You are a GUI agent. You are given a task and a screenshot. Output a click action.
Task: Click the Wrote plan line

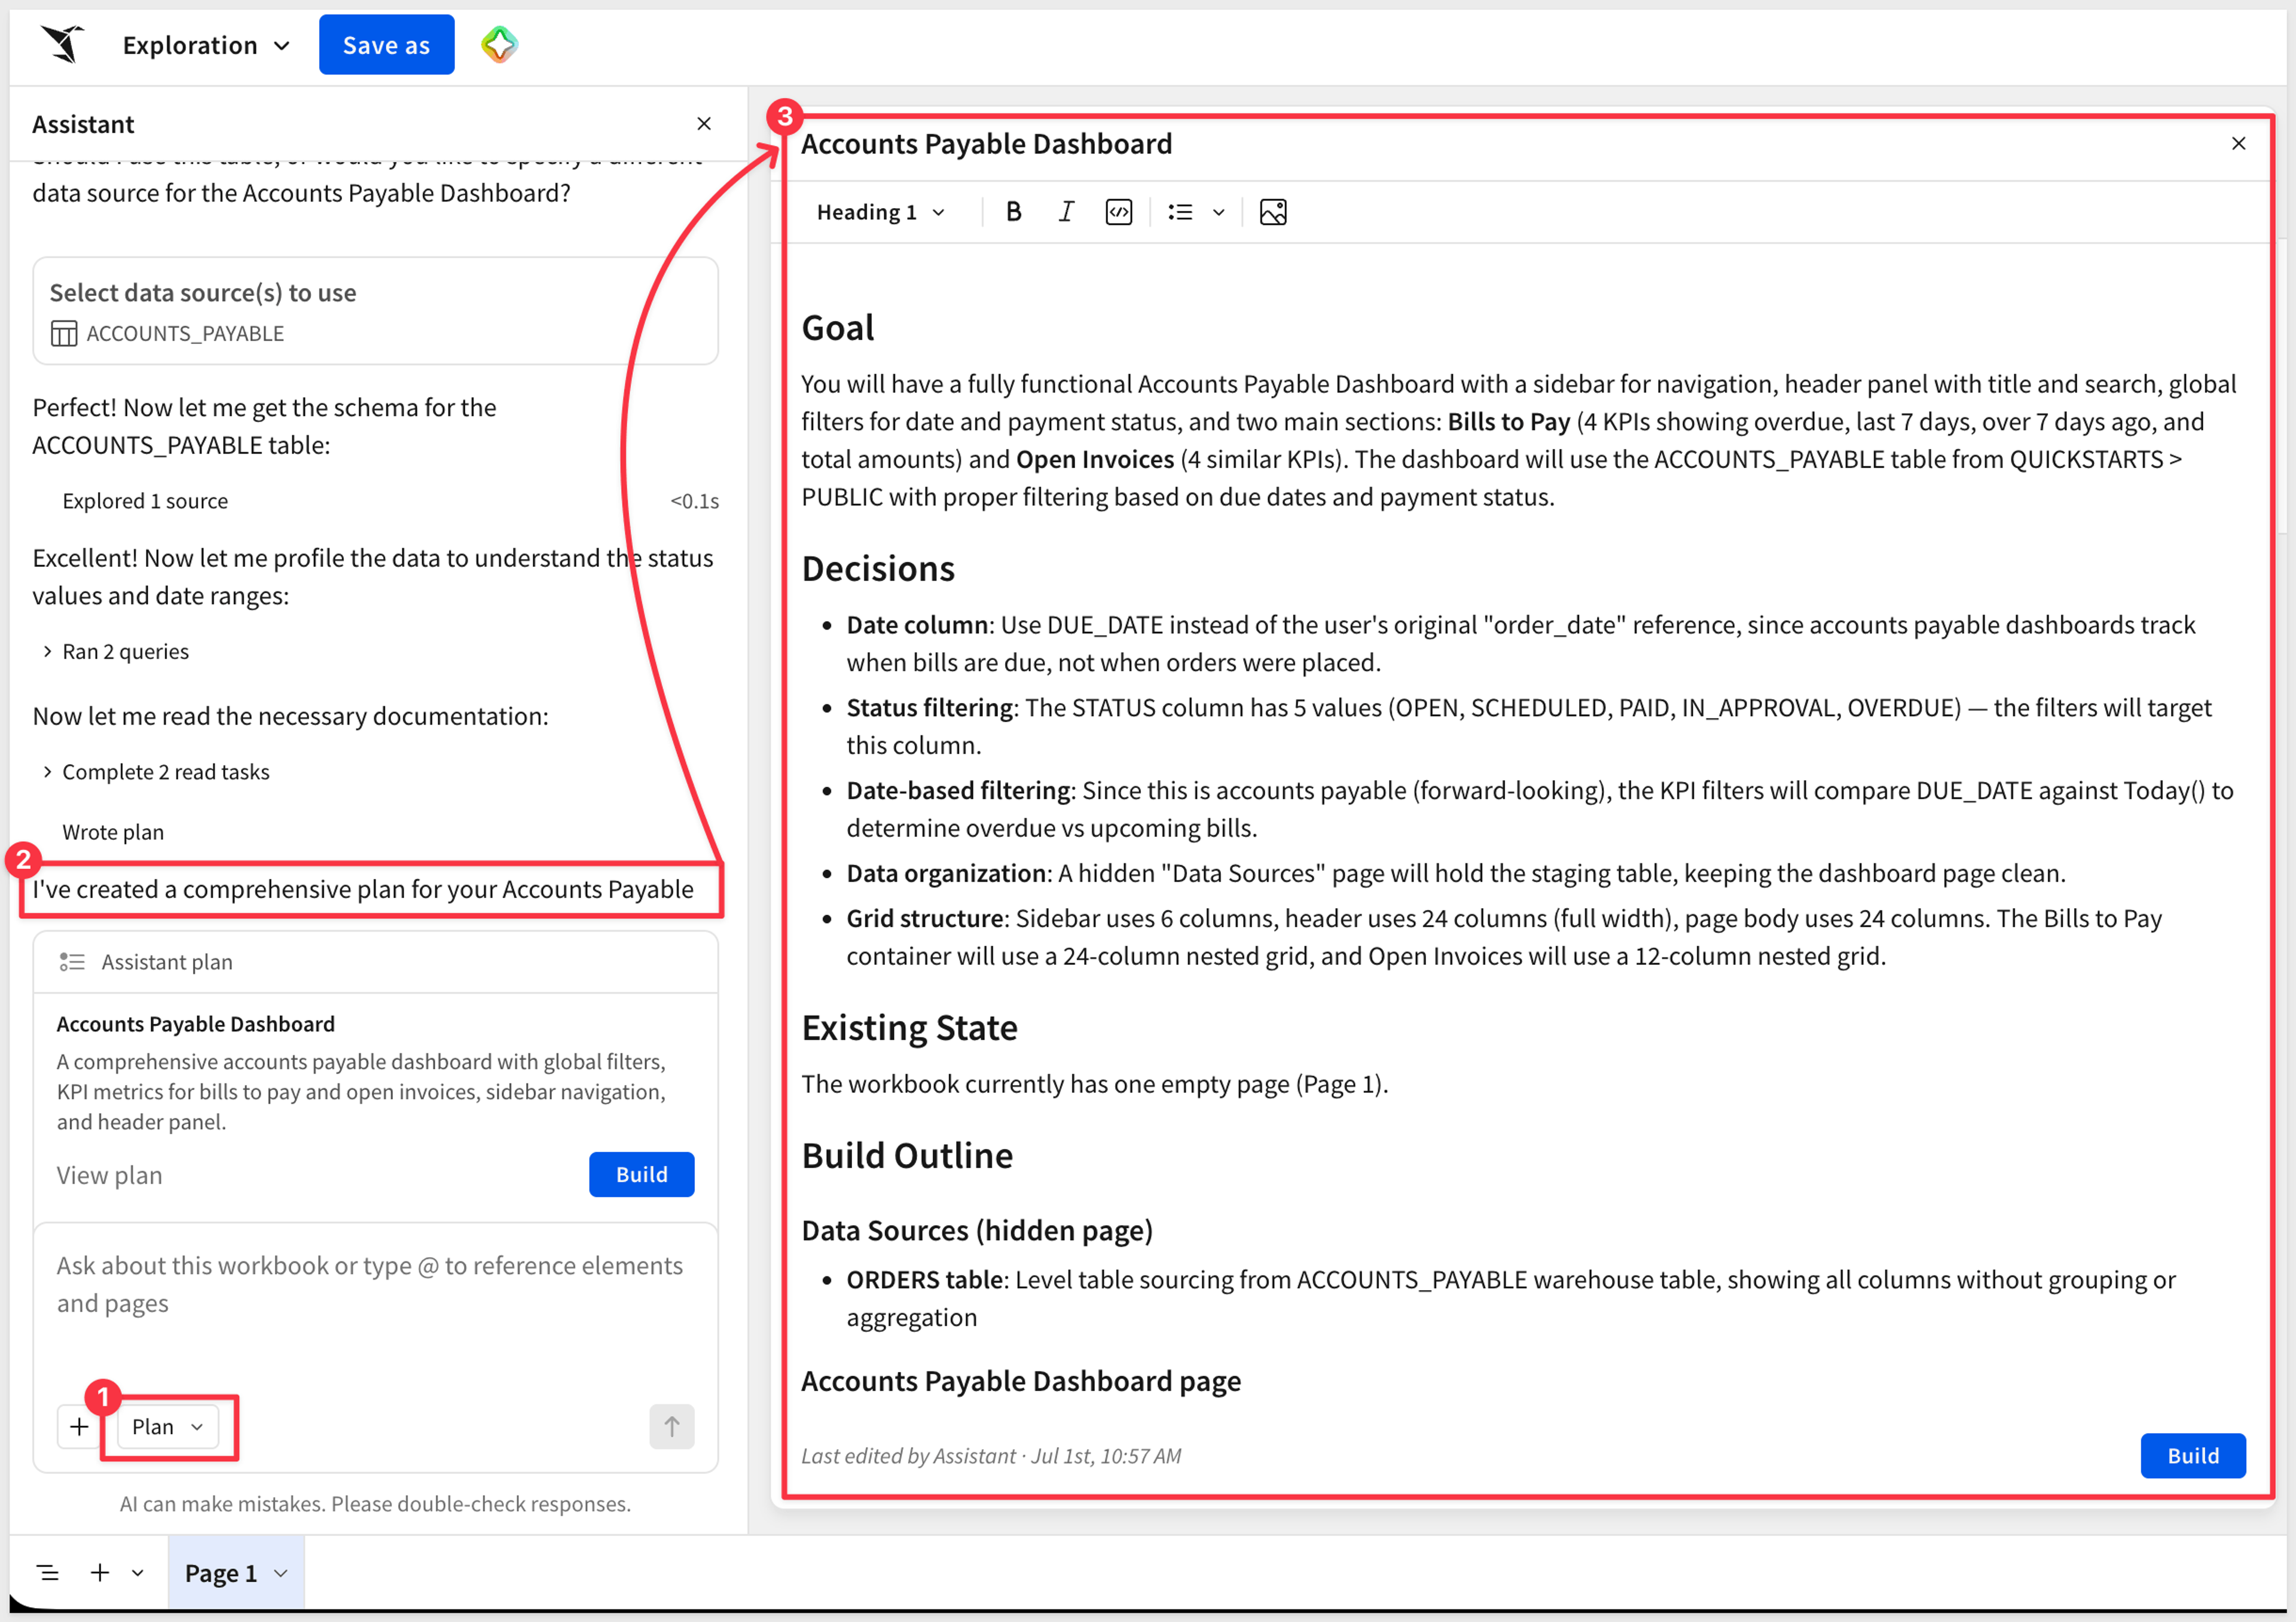[x=113, y=832]
